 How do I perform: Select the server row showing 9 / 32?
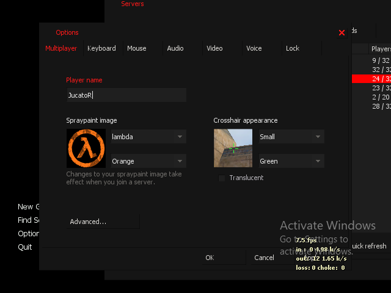tap(371, 60)
